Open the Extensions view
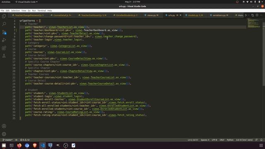Viewport: 265px width, 149px height. tap(4, 48)
